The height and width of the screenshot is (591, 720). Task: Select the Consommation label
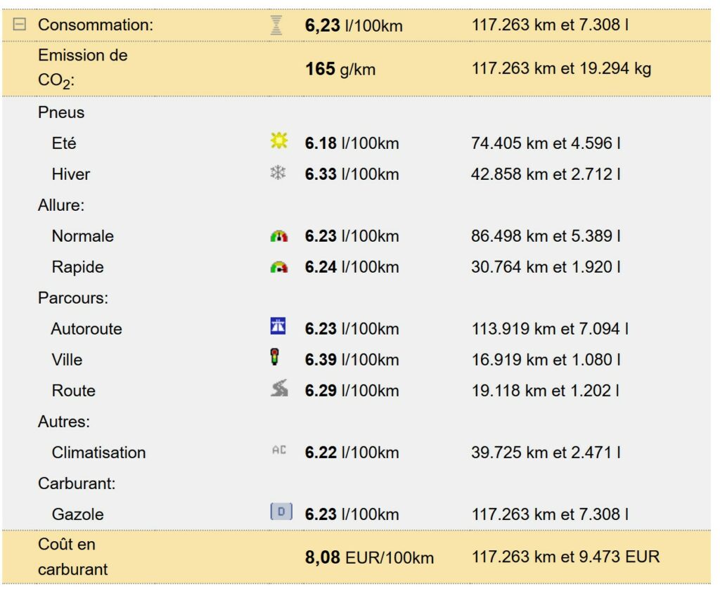tap(95, 25)
